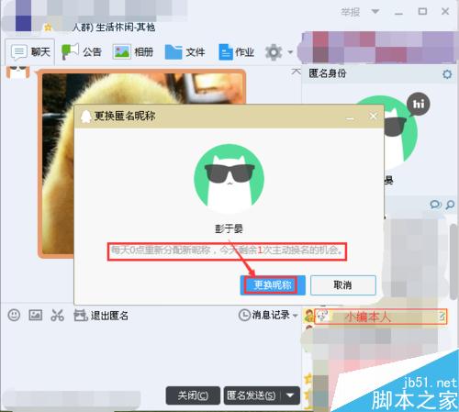This screenshot has height=412, width=459.
Task: Click 取消 to cancel dialog
Action: (x=342, y=285)
